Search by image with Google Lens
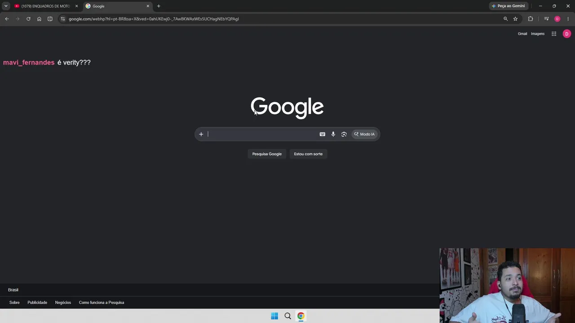Screen dimensions: 575x323 pos(344,134)
